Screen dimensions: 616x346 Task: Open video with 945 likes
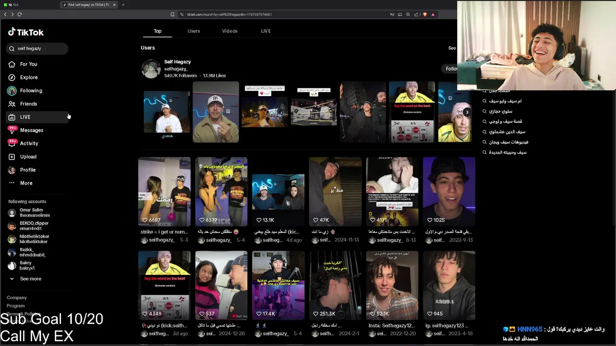pyautogui.click(x=449, y=285)
